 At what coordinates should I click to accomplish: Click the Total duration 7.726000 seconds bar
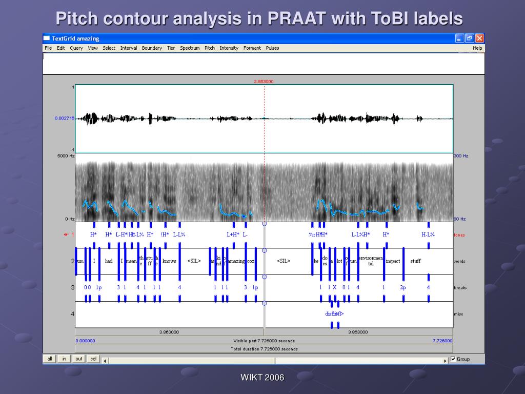[264, 349]
